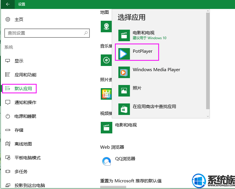The height and width of the screenshot is (189, 235).
Task: Open the 主页 settings home
Action: coord(19,19)
